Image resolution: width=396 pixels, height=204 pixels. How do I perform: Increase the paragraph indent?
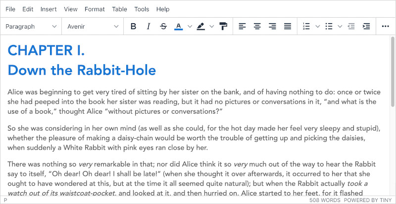click(366, 26)
